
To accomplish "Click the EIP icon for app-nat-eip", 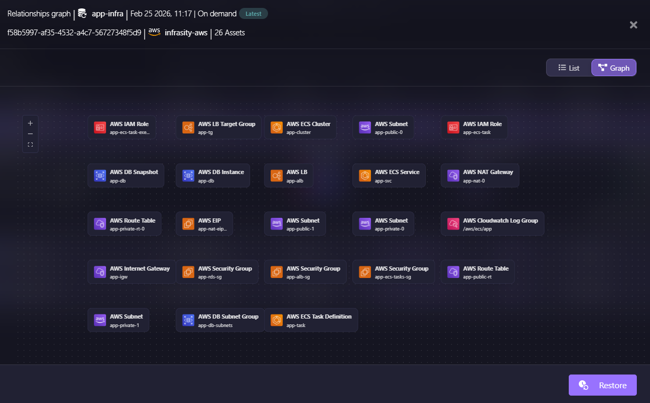I will (188, 224).
